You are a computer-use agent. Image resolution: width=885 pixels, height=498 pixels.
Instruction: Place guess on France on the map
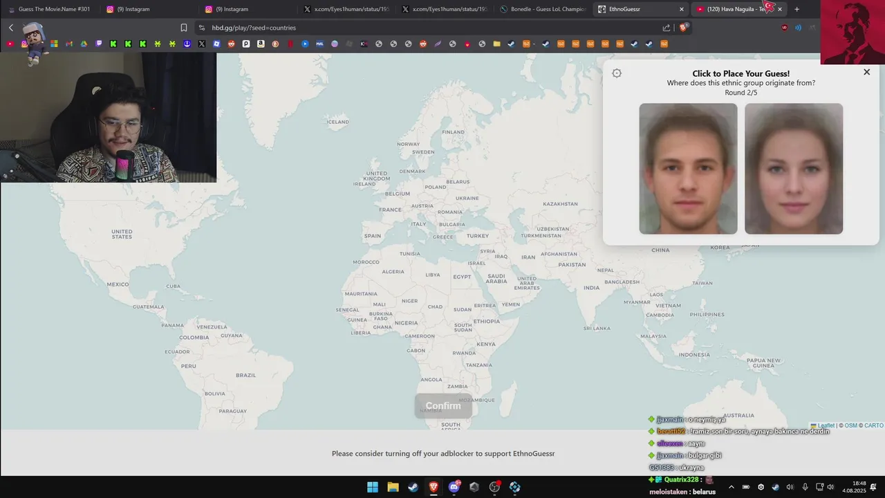pyautogui.click(x=390, y=210)
